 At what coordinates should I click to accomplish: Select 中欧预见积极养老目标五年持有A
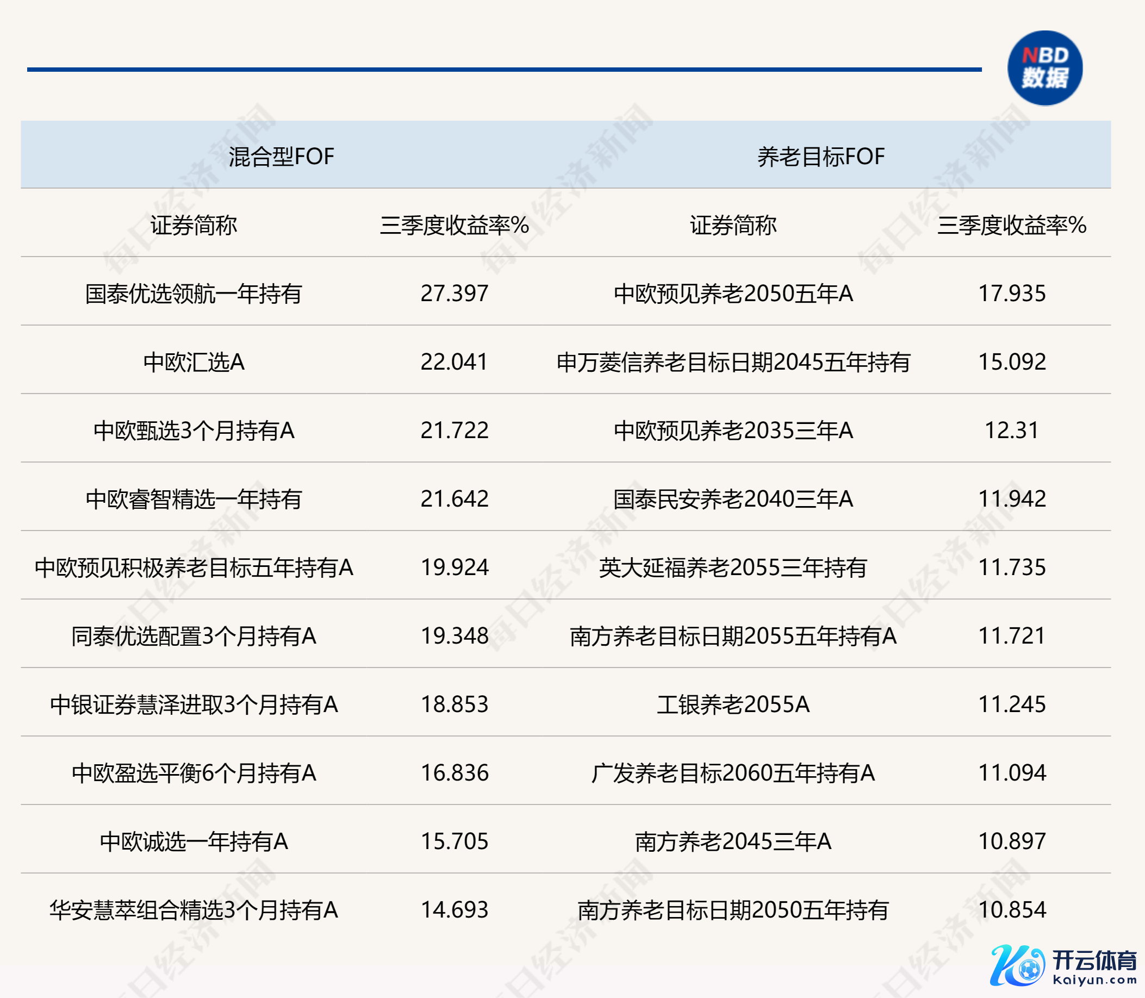point(194,568)
